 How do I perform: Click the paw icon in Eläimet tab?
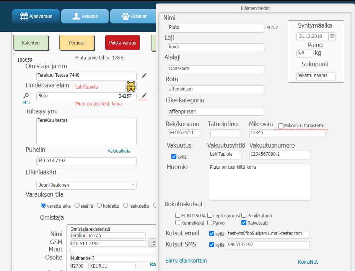125,16
